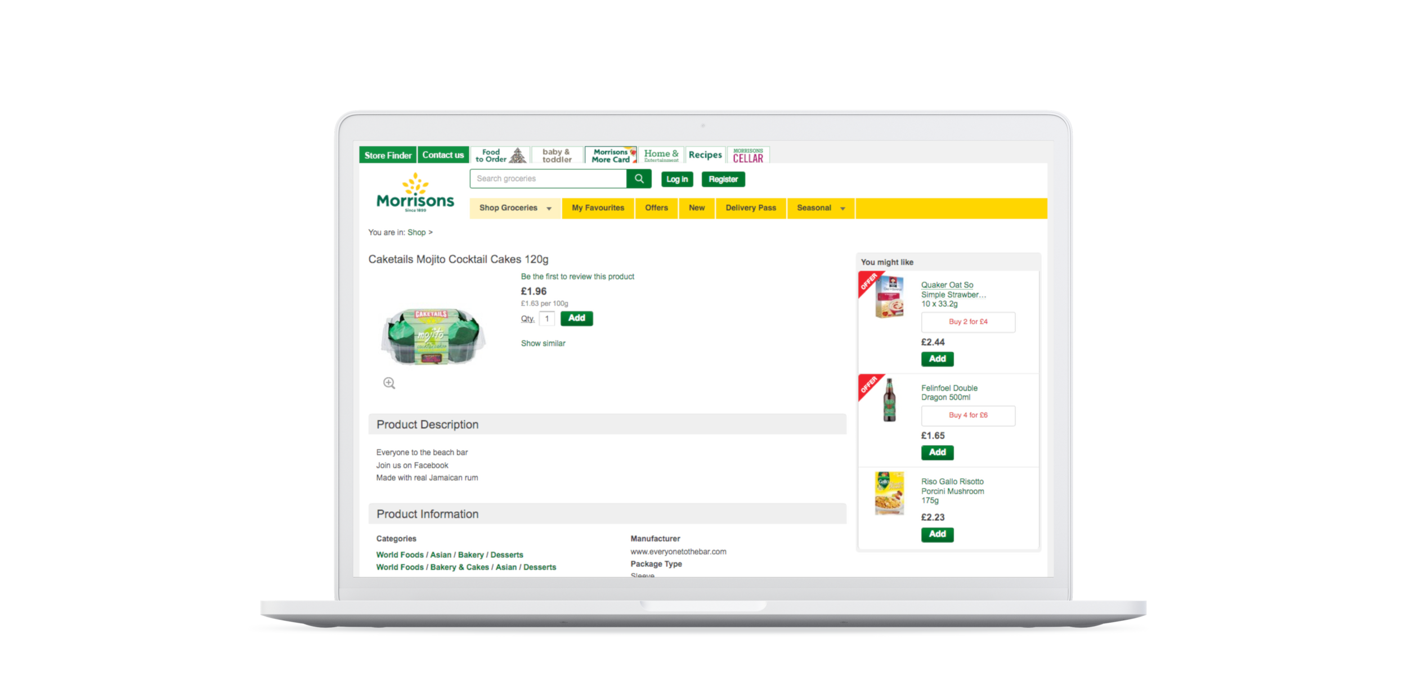Click Show similar link
Viewport: 1407px width, 698px height.
543,343
